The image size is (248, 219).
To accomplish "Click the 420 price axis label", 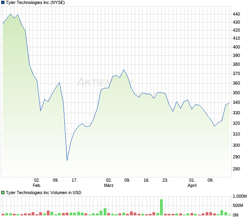I will point(236,30).
